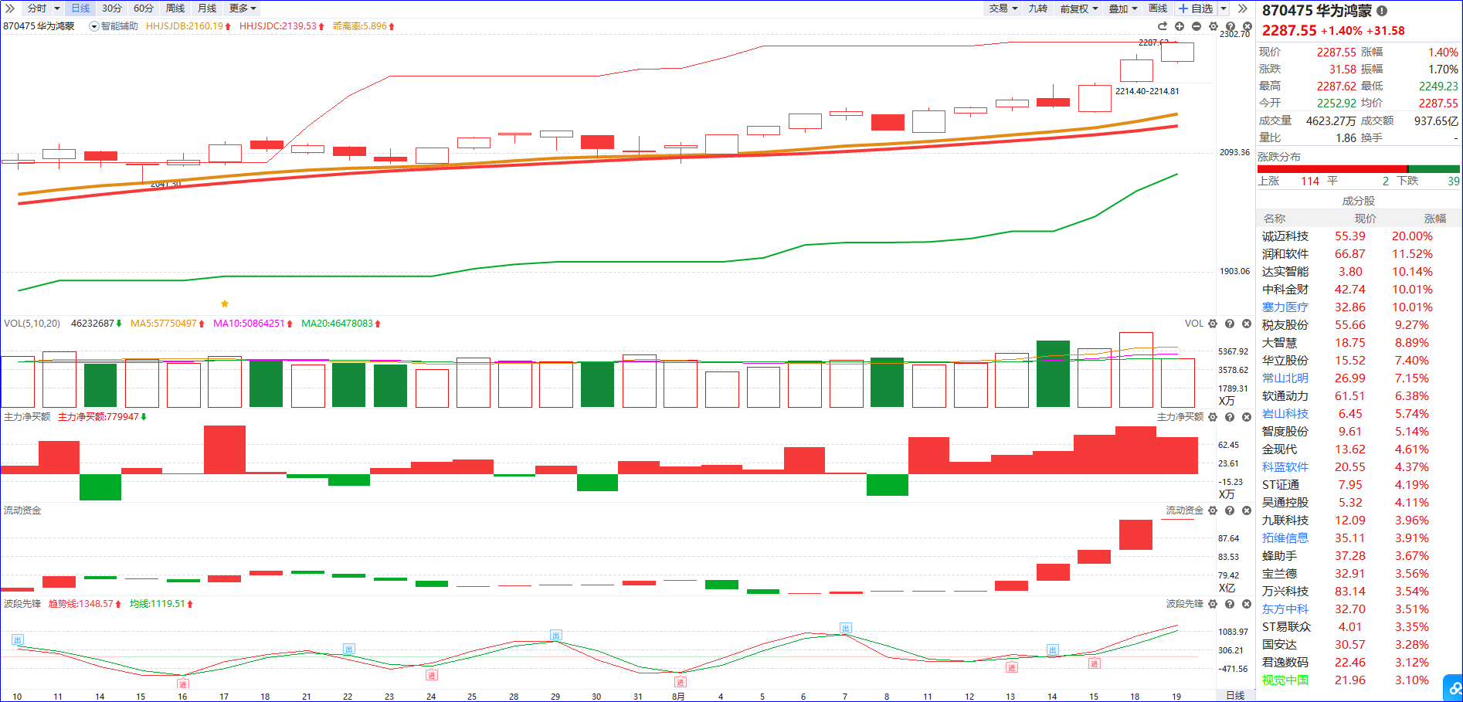
Task: Sort constituents by 名称 column header
Action: pos(1275,219)
